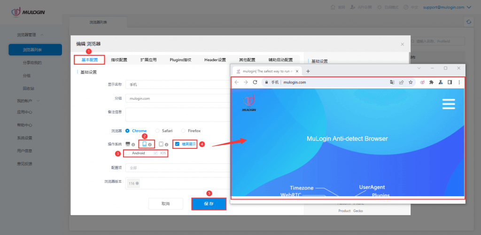Toggle 日间模式 day mode
This screenshot has width=481, height=235.
coord(388,7)
